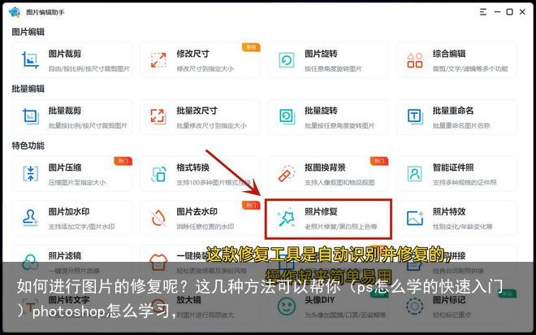Launch the 批量旋转 batch rotate icon
This screenshot has height=335, width=536.
tap(287, 116)
